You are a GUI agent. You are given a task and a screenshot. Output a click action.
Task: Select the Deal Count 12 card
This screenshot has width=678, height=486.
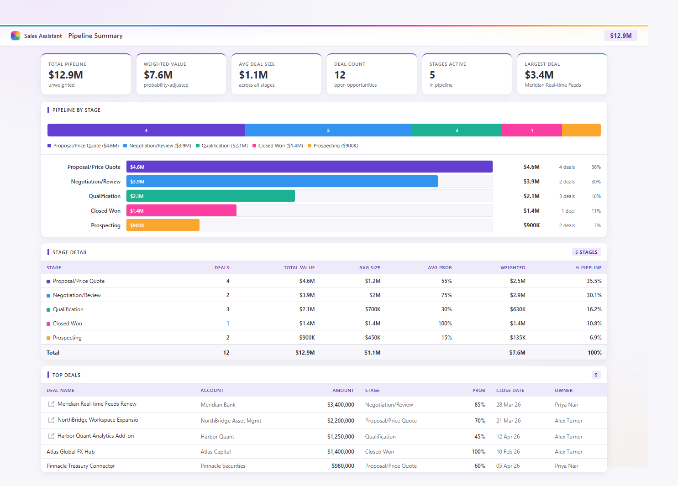pyautogui.click(x=372, y=74)
